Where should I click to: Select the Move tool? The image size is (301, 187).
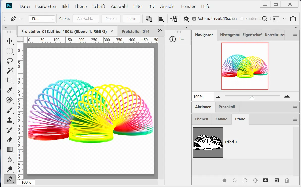point(10,41)
